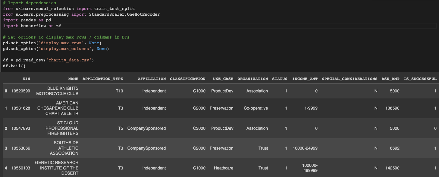Click the ASK_AMT value 142590
Screen dimensions: 439x177
coord(392,168)
